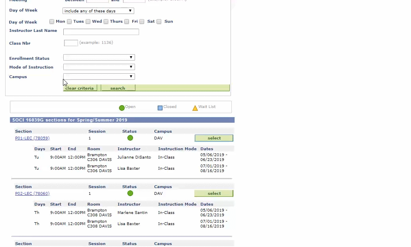Click the DAV campus value for P02-LEC
411x247 pixels.
159,193
